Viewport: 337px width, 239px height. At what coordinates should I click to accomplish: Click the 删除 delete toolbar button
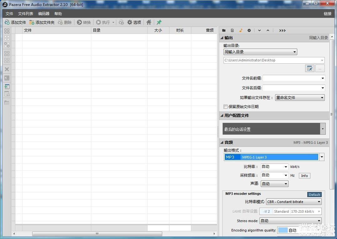tap(65, 22)
